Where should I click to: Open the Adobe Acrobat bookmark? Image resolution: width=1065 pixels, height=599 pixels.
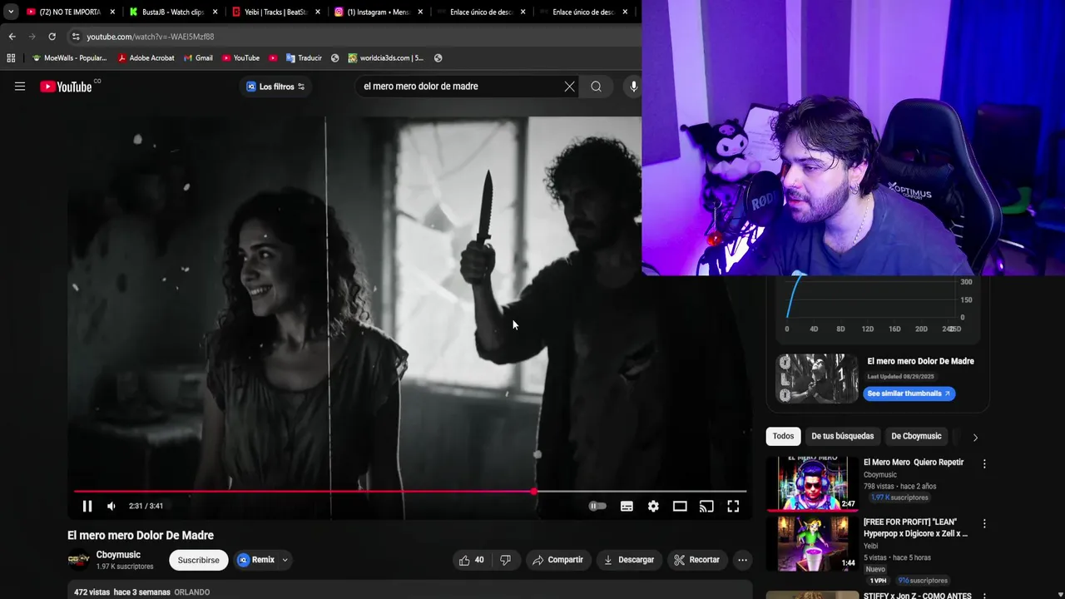[x=146, y=58]
